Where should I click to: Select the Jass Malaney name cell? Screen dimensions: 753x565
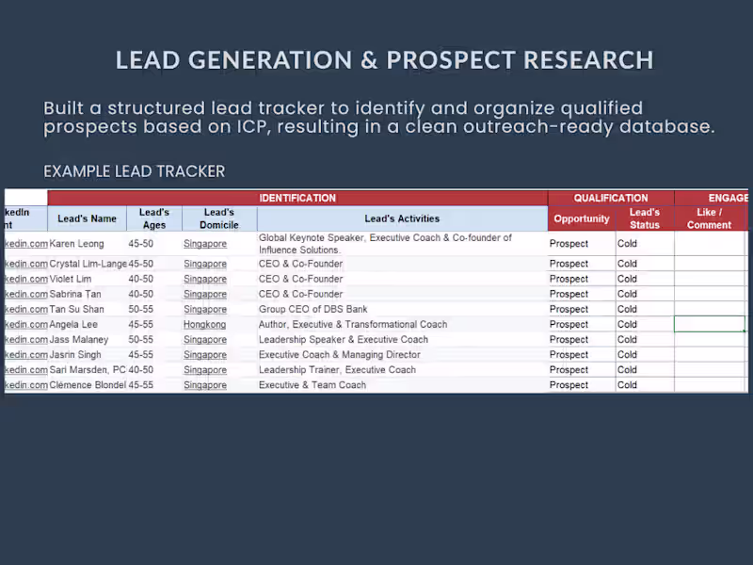87,339
